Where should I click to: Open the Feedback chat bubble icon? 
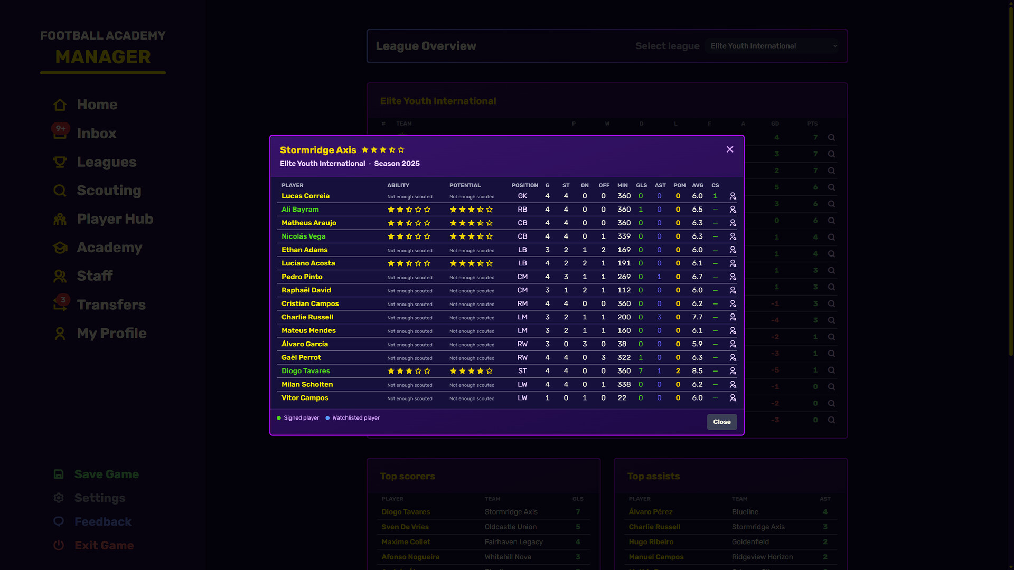tap(59, 521)
